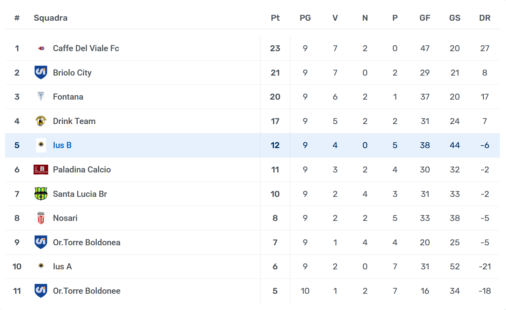The width and height of the screenshot is (506, 310).
Task: Click the Or.Torre Boldonea team name
Action: tap(86, 243)
